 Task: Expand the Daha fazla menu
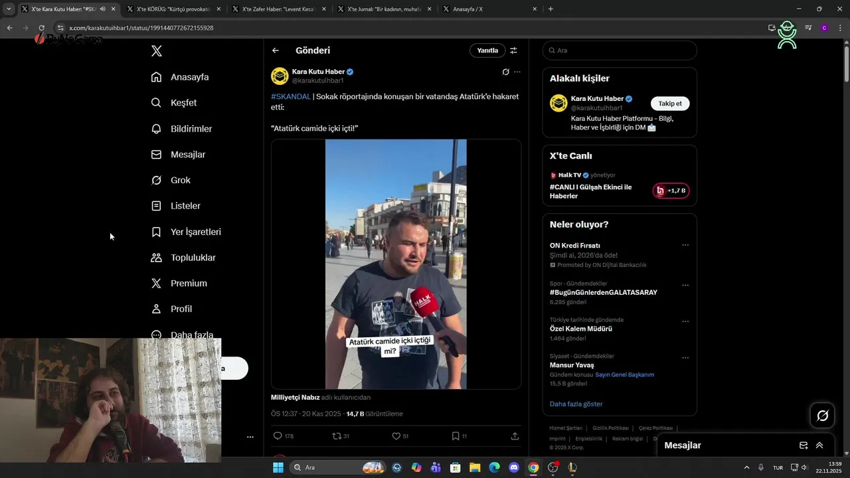182,335
